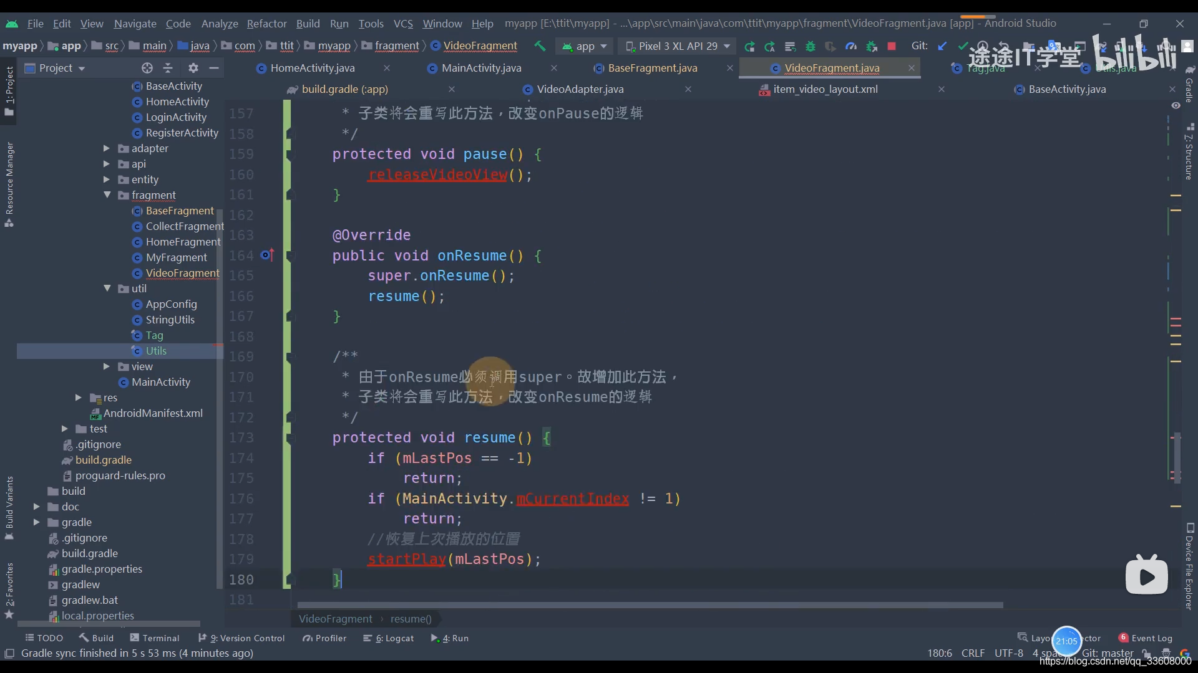The image size is (1198, 673).
Task: Click the Git Update Project arrow icon
Action: [x=943, y=46]
